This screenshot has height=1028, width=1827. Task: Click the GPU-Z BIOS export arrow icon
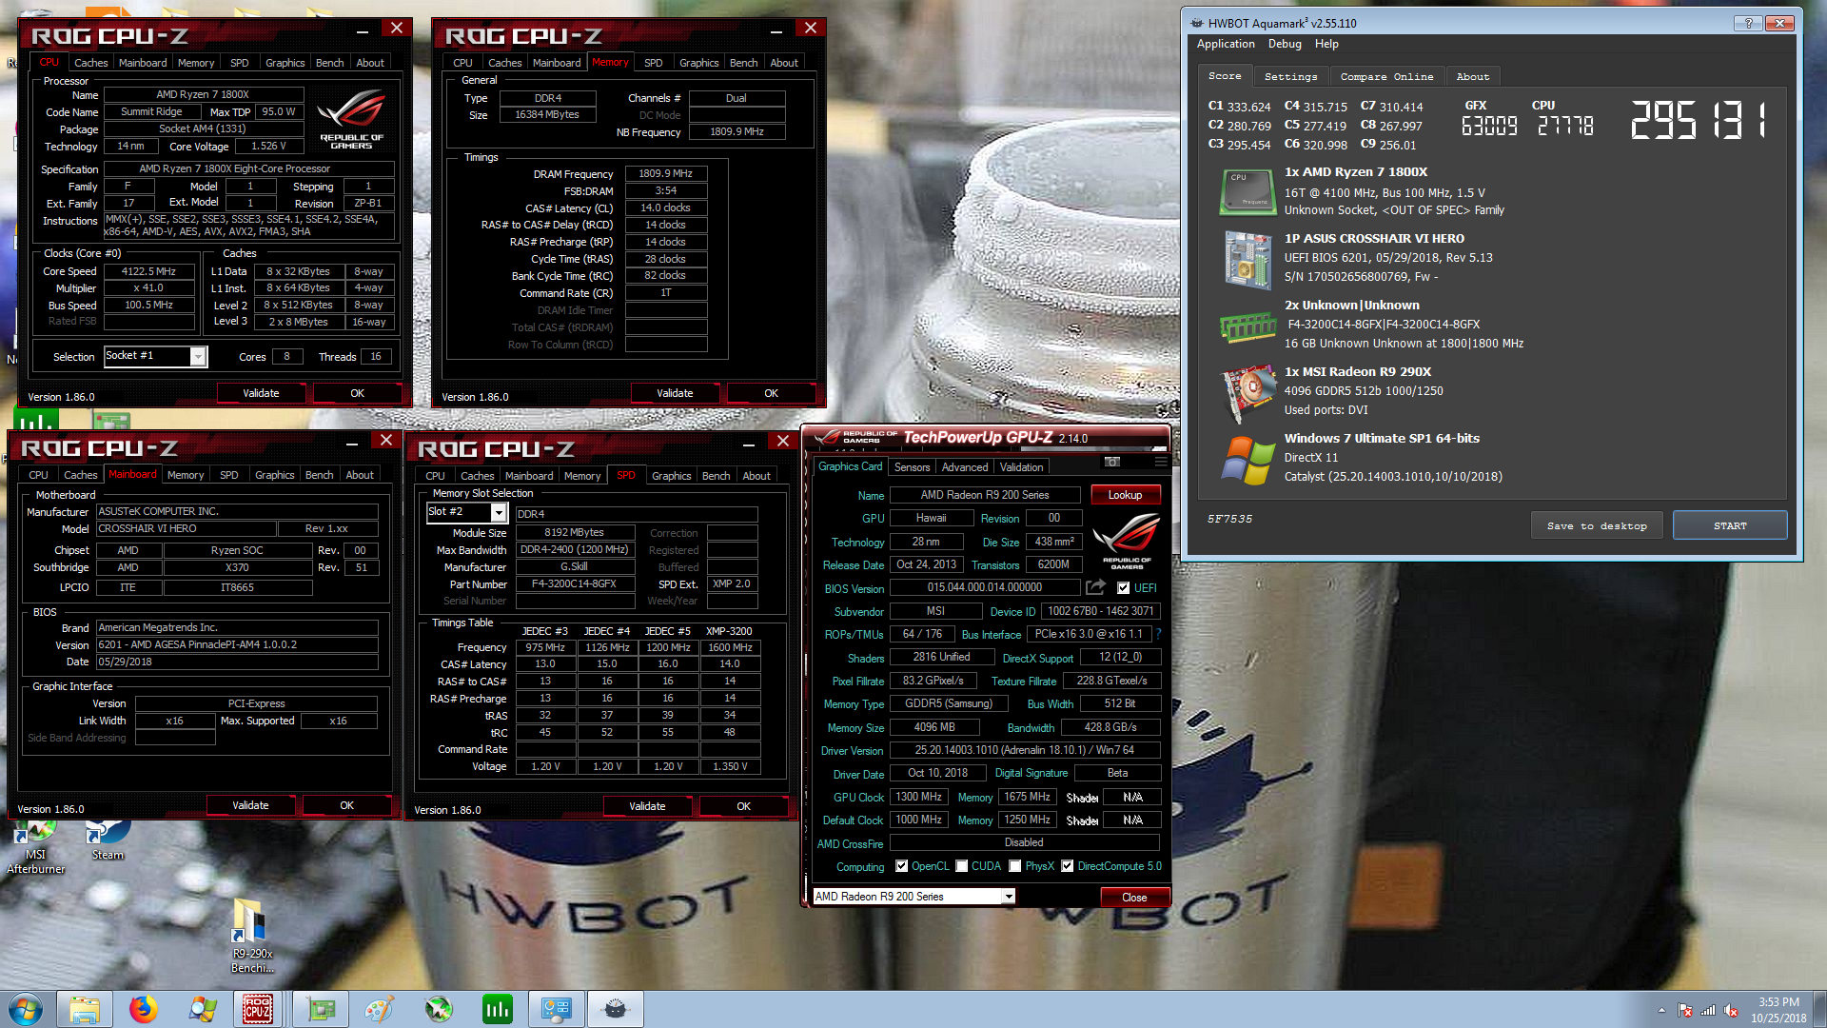(x=1095, y=587)
